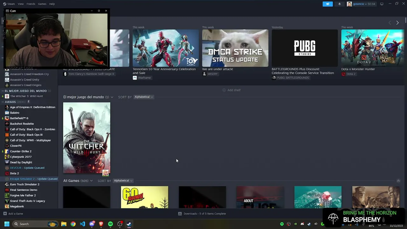407x229 pixels.
Task: Open the notifications bell
Action: (339, 4)
